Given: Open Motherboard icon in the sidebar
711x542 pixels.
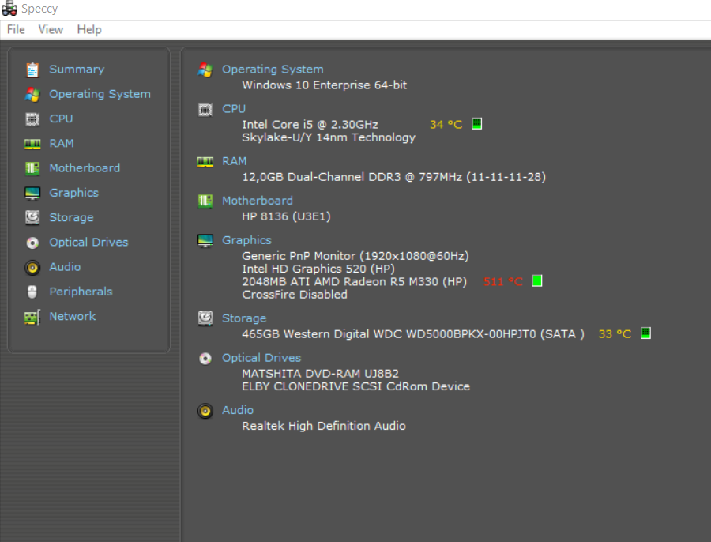Looking at the screenshot, I should [32, 169].
